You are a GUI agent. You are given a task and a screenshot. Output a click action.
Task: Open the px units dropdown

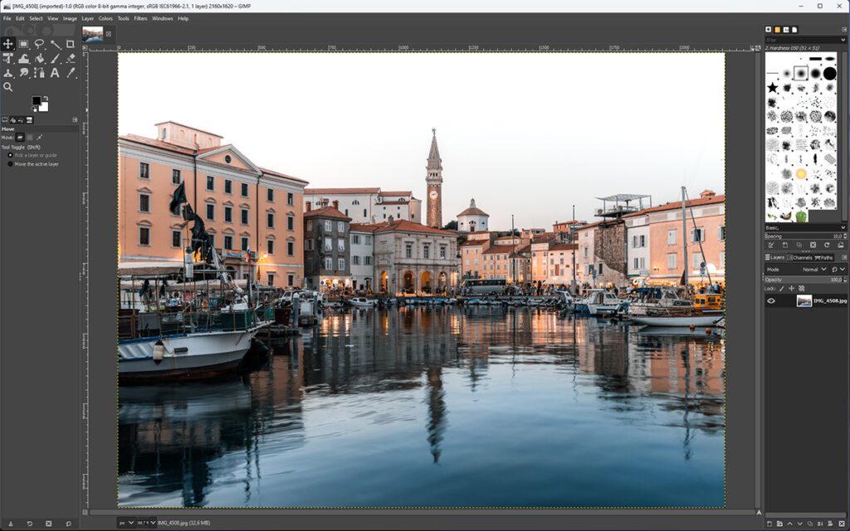[x=126, y=524]
